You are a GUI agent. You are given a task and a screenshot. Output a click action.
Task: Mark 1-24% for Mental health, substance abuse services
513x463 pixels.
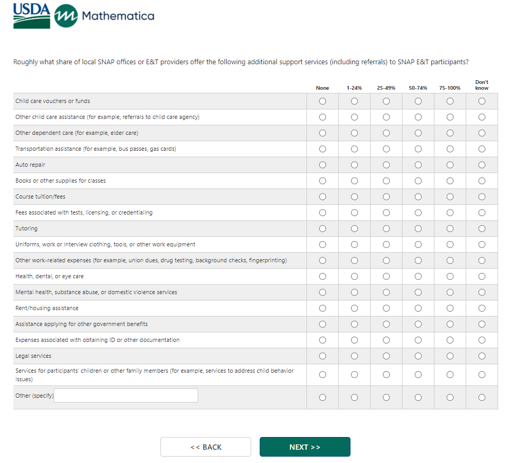[354, 293]
